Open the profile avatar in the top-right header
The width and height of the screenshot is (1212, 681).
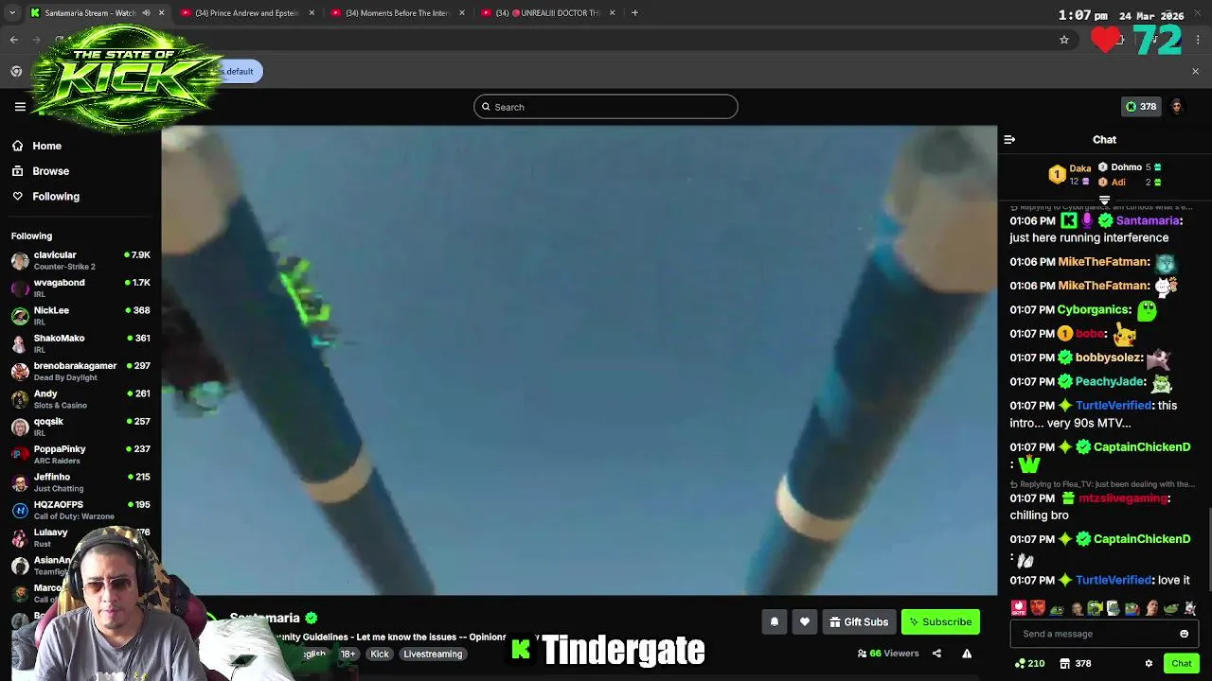click(1177, 107)
